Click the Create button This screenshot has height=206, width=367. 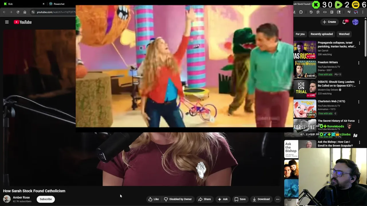[x=329, y=22]
